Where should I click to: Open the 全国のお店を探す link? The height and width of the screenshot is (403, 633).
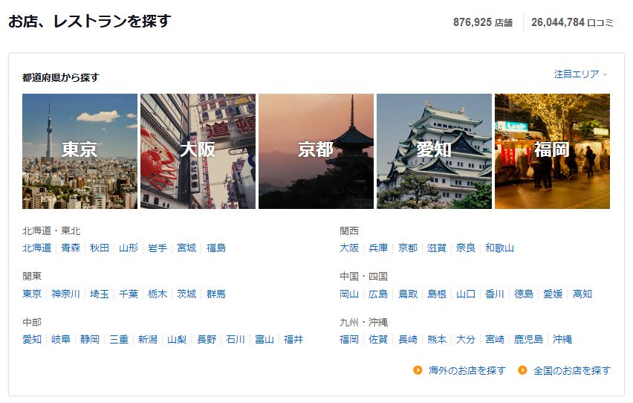point(571,370)
